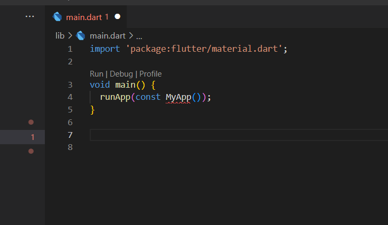Place the cursor in empty line 7
Screen dimensions: 388x225
239,135
